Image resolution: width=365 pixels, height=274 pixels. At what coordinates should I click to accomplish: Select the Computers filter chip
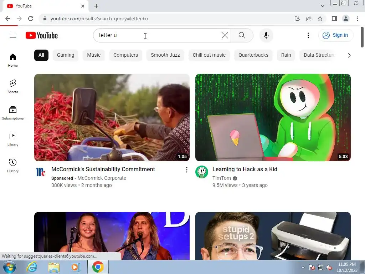click(126, 55)
